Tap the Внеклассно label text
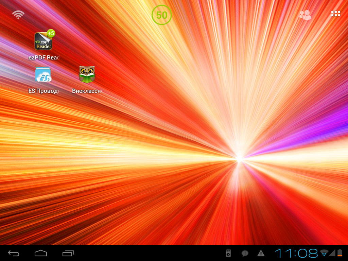Viewport: 348px width, 261px height. [87, 91]
